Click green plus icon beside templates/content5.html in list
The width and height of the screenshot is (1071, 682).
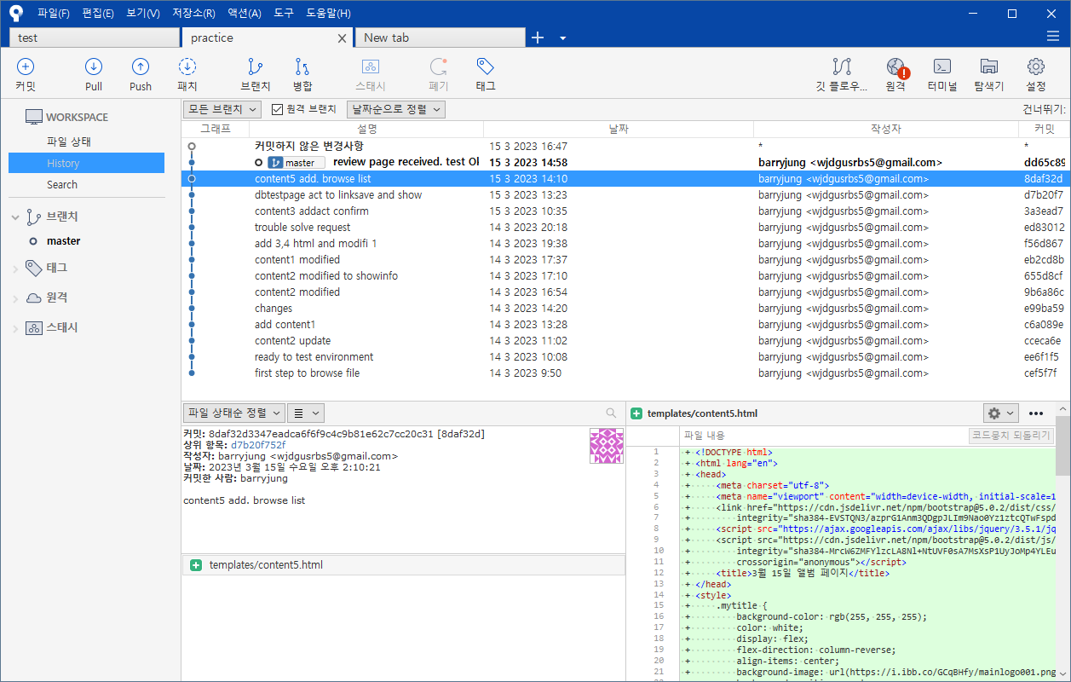[x=196, y=565]
